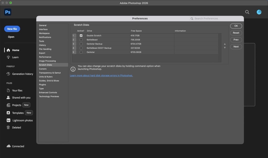Click the Information column header

click(x=180, y=31)
